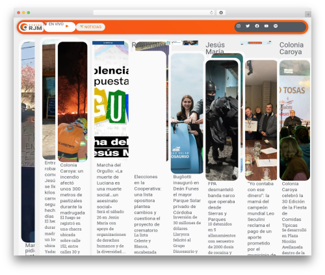Open the YouTube icon in header
The image size is (325, 275).
tap(266, 26)
